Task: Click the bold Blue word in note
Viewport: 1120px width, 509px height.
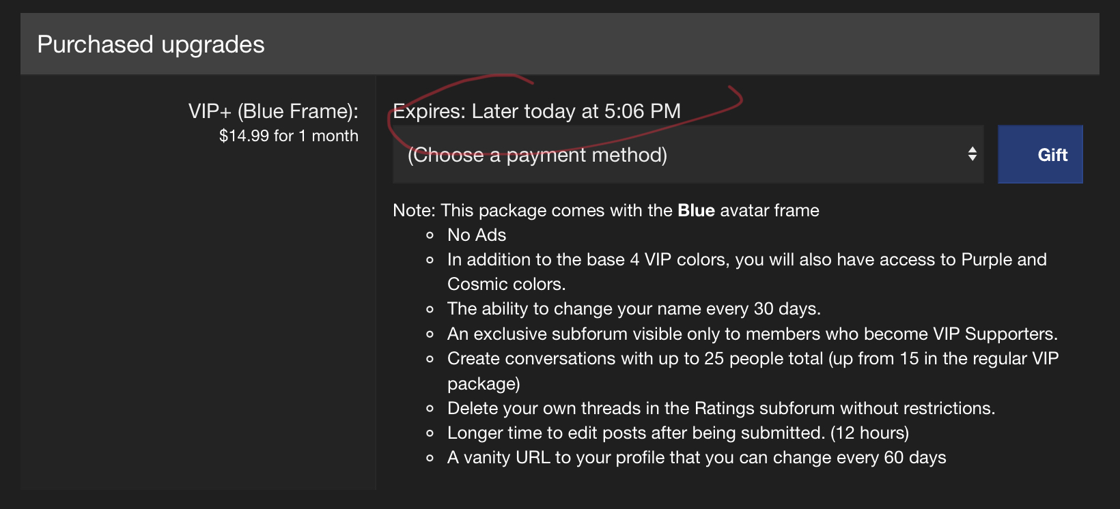Action: [x=696, y=210]
